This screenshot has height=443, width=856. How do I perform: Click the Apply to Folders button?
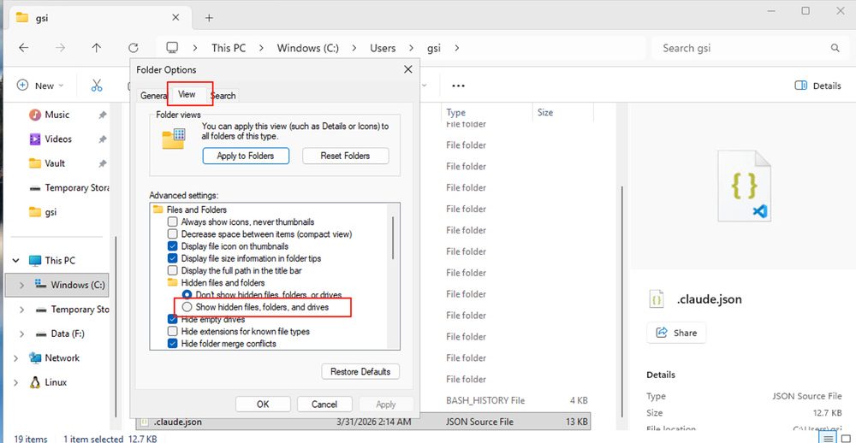coord(246,156)
